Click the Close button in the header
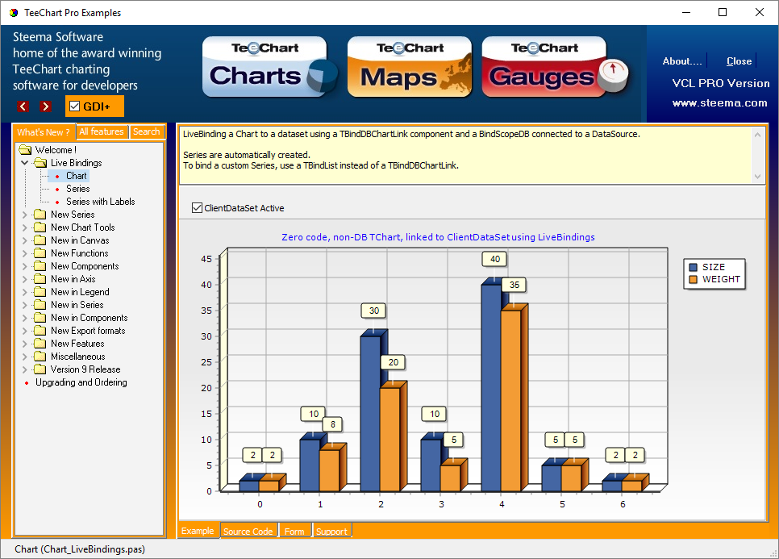Viewport: 779px width, 559px height. [739, 61]
